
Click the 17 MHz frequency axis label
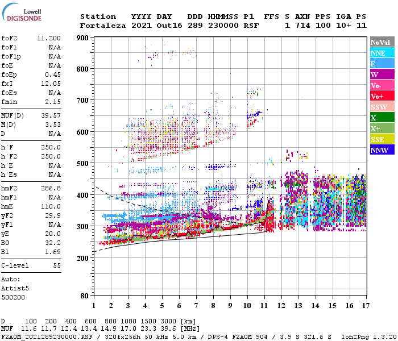tap(366, 306)
